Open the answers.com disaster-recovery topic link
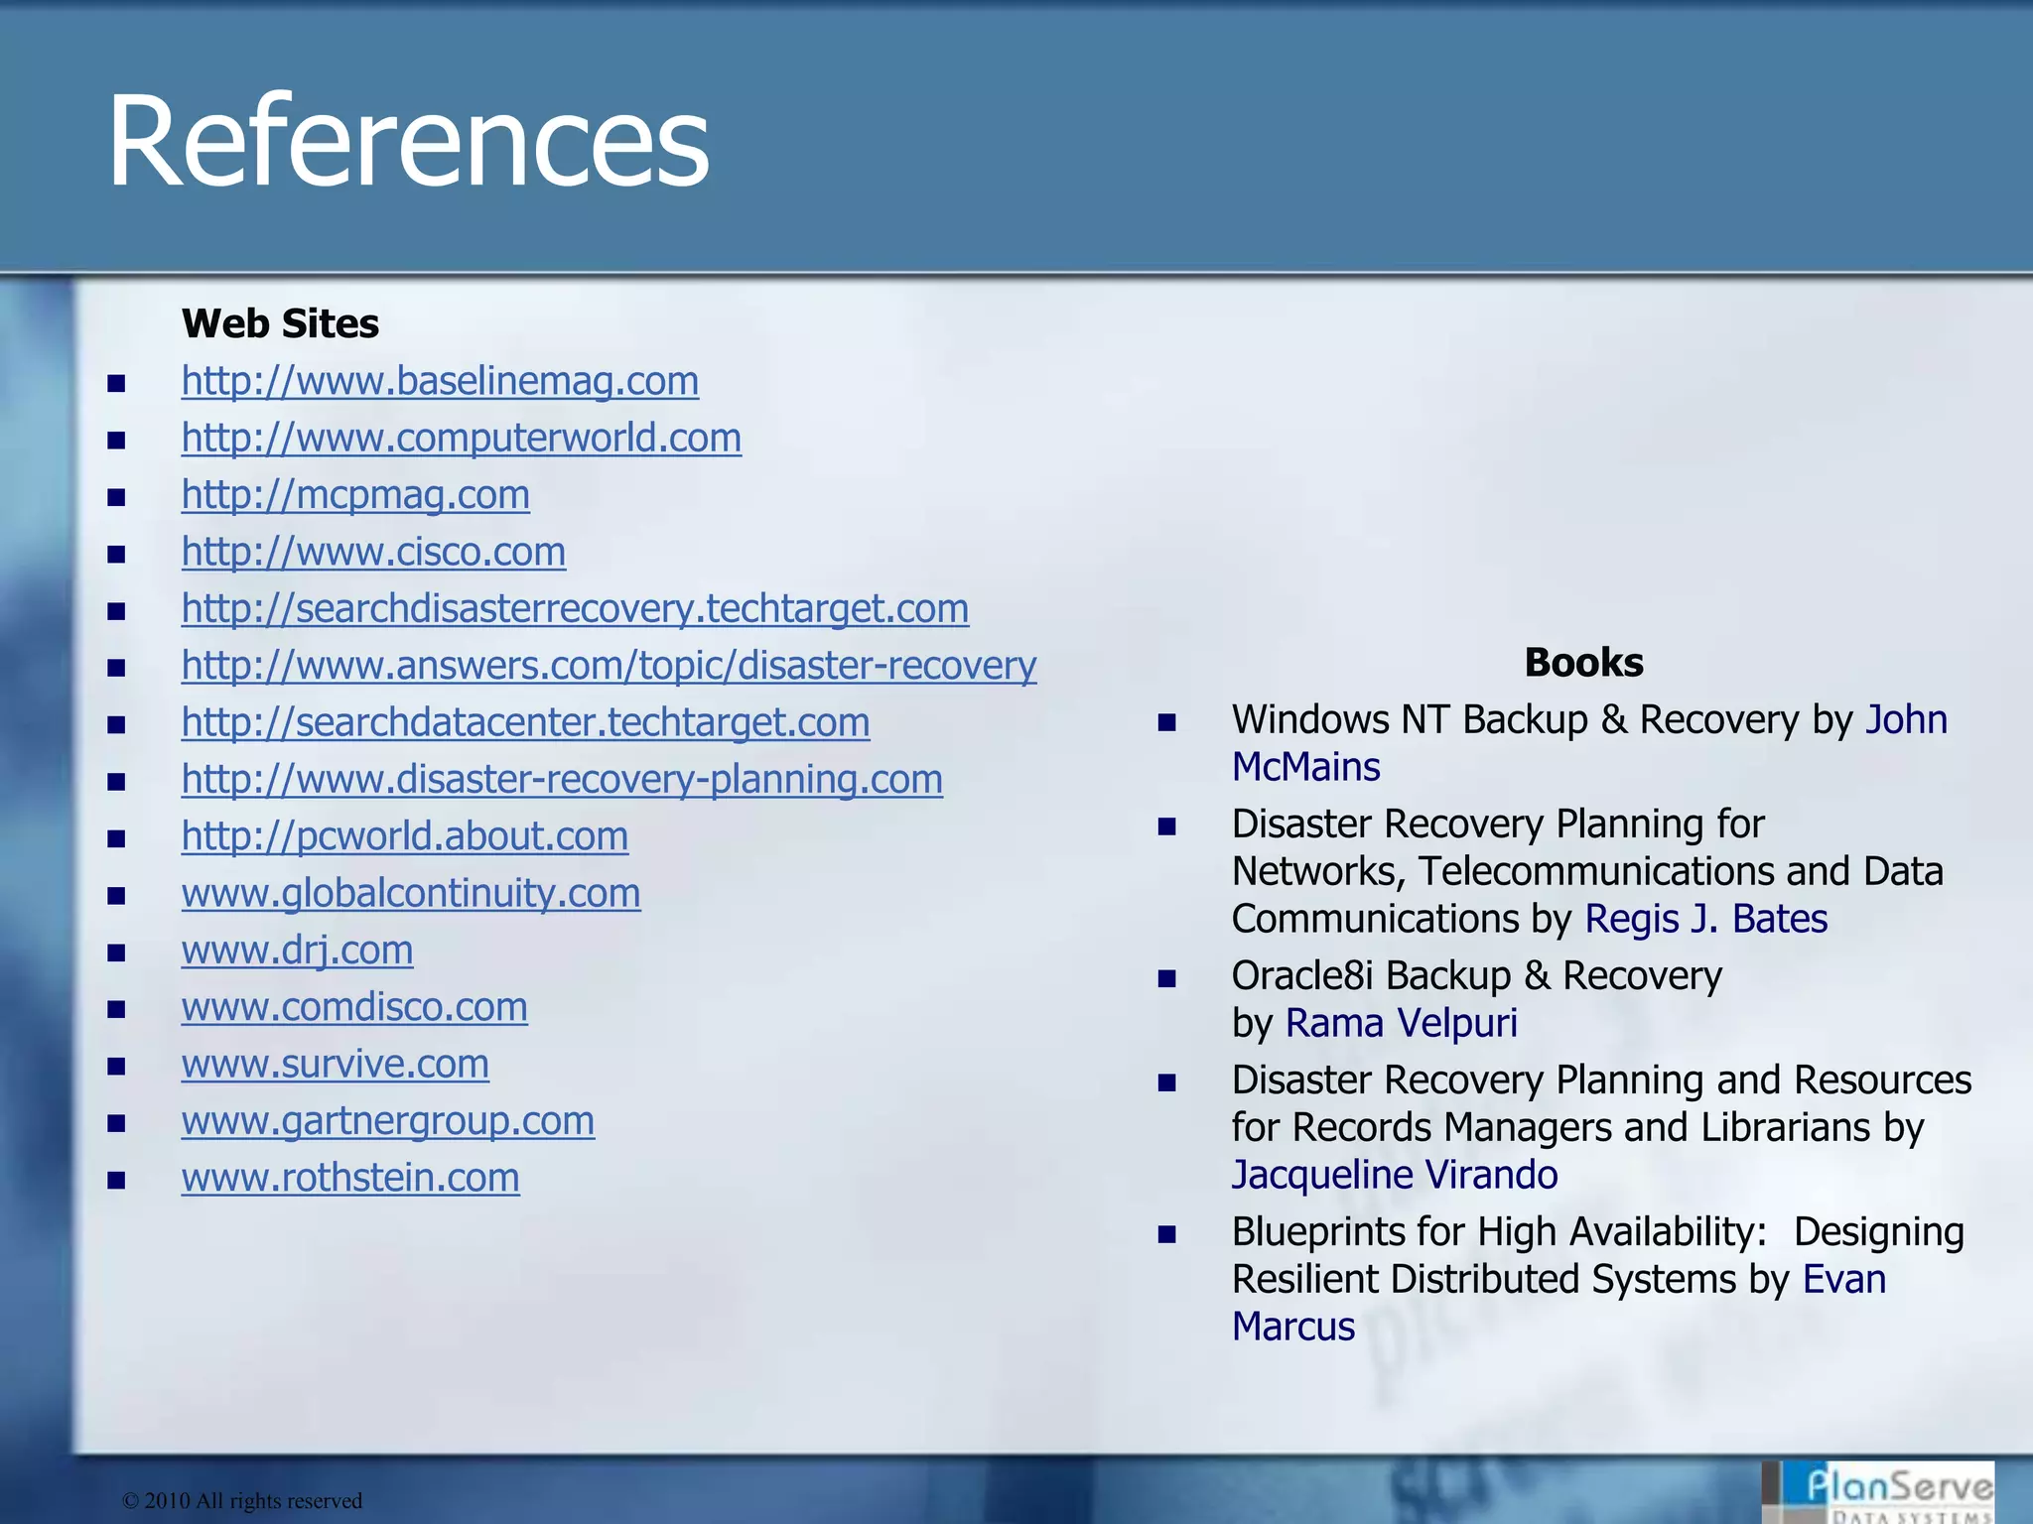The image size is (2033, 1524). point(609,666)
